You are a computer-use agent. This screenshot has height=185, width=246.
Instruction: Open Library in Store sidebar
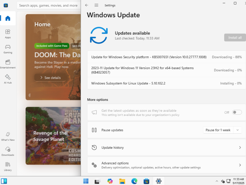pyautogui.click(x=8, y=166)
